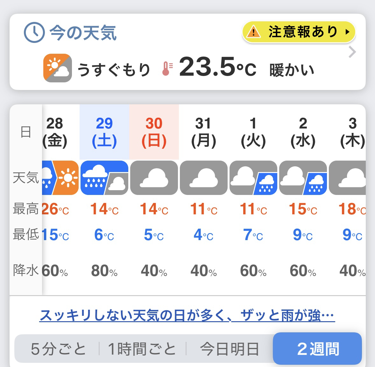Open the 注意報あり advisory button

point(299,32)
